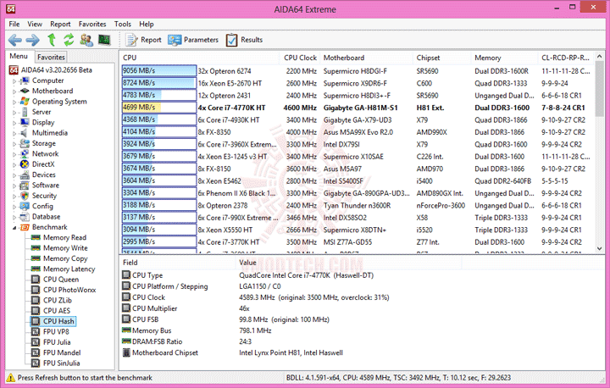The image size is (610, 388).
Task: Click the 9056 MB/s result bar
Action: pos(159,71)
